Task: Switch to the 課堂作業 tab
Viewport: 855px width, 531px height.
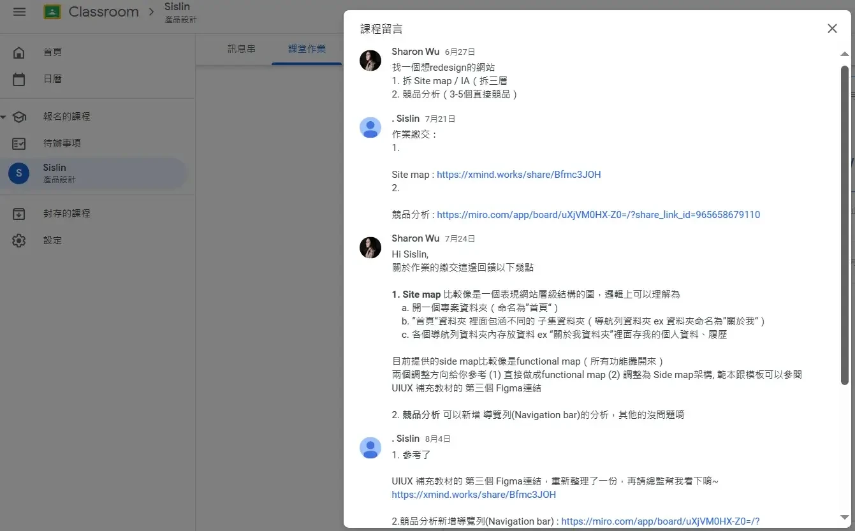Action: (307, 48)
